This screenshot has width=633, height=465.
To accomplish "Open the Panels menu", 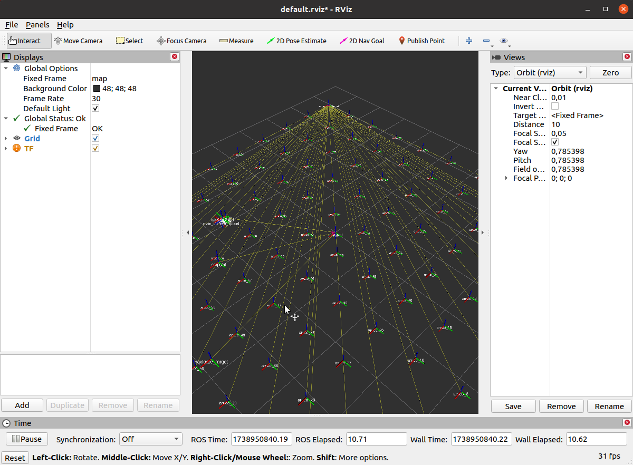I will tap(37, 25).
